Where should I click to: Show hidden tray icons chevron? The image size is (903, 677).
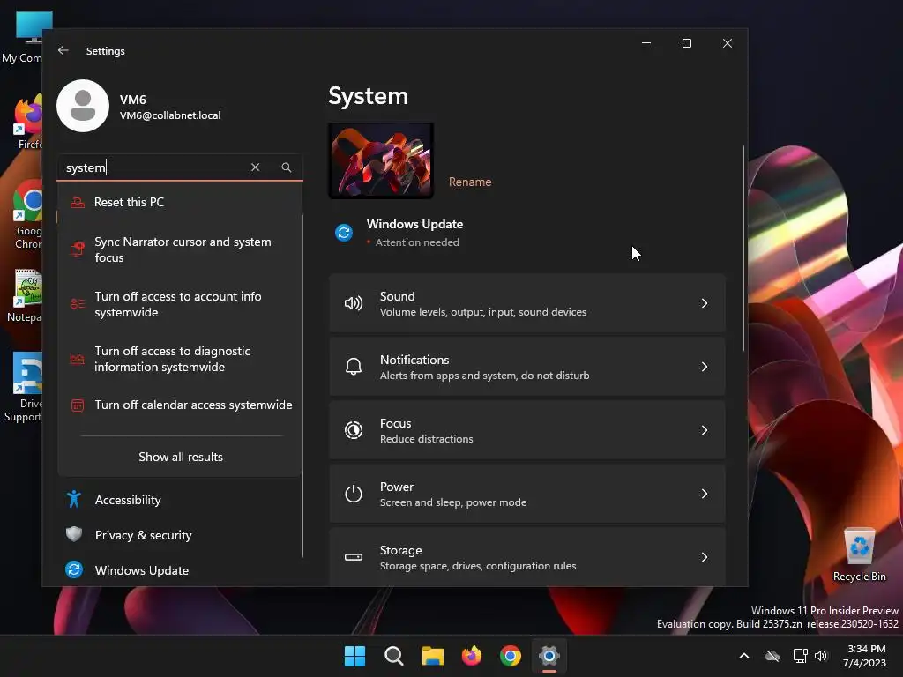(x=744, y=656)
